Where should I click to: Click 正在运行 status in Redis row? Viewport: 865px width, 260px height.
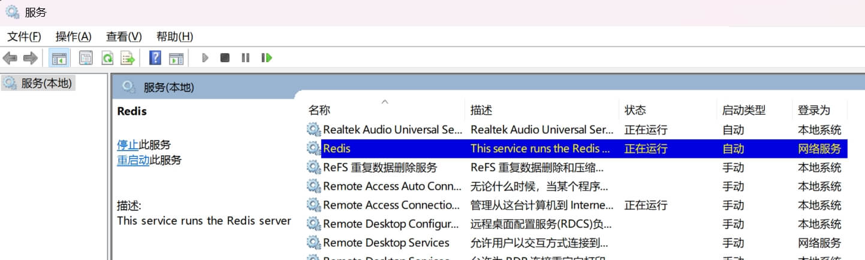coord(646,148)
